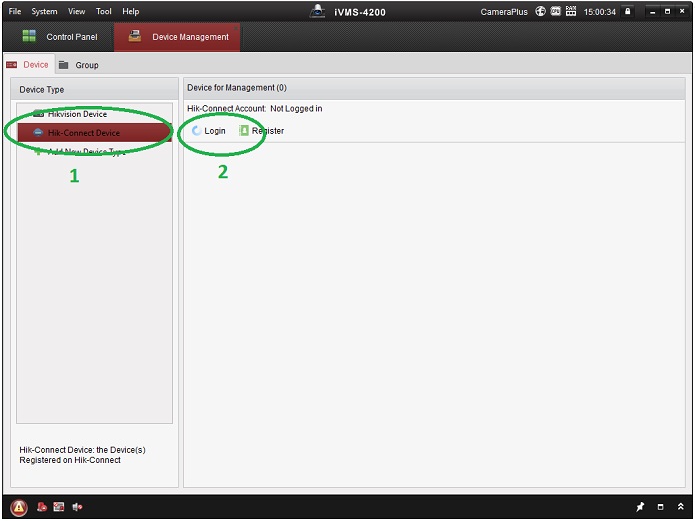Click the RAM status icon in title bar
The height and width of the screenshot is (521, 695).
point(571,11)
